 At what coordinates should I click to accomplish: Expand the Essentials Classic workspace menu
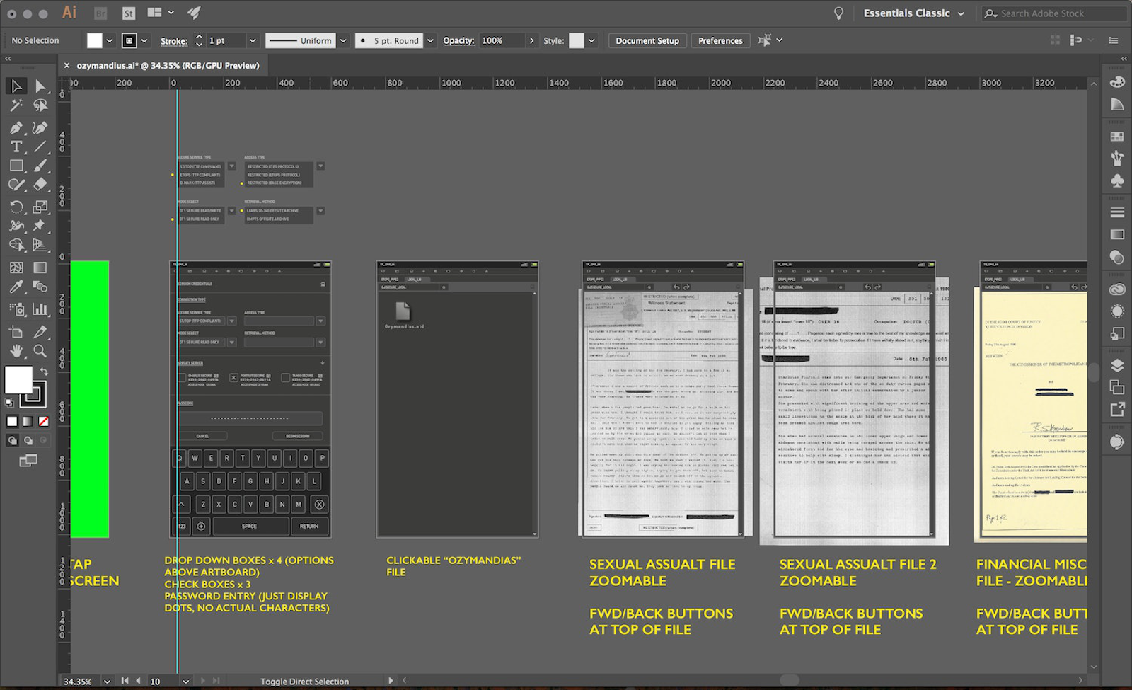(961, 13)
